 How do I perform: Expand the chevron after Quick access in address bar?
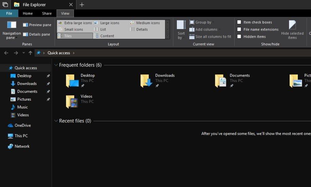pyautogui.click(x=74, y=53)
